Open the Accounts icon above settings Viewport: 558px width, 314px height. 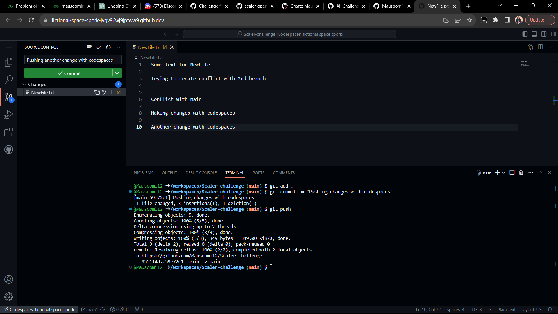[9, 279]
